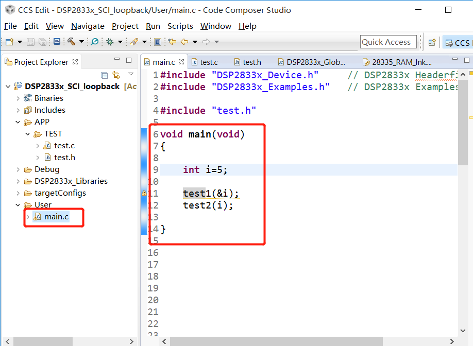Expand the Debug folder
The height and width of the screenshot is (346, 473).
click(x=18, y=170)
